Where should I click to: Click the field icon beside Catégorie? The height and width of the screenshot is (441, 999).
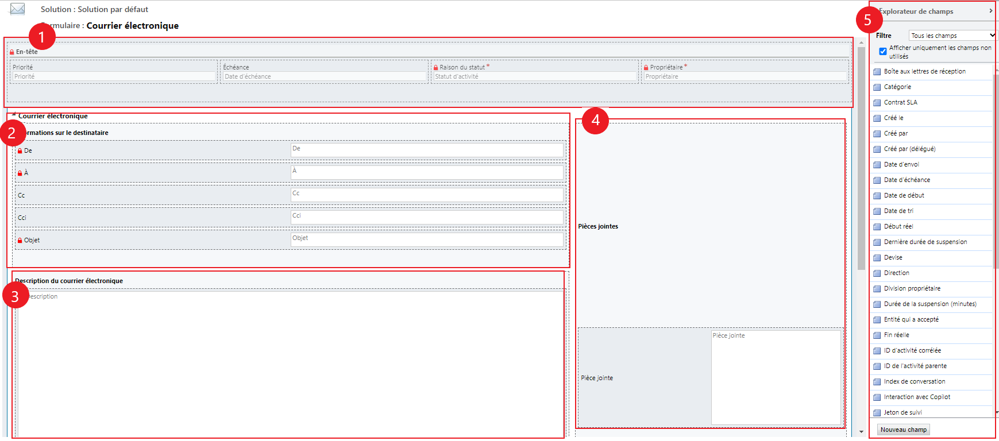[877, 87]
